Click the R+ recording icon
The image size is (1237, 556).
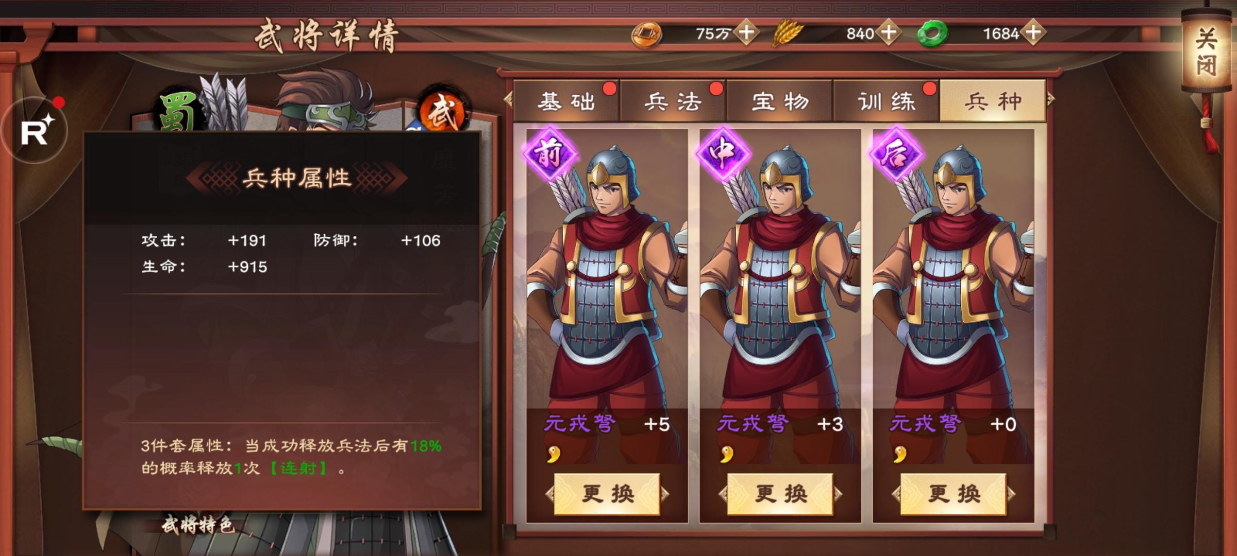point(35,130)
